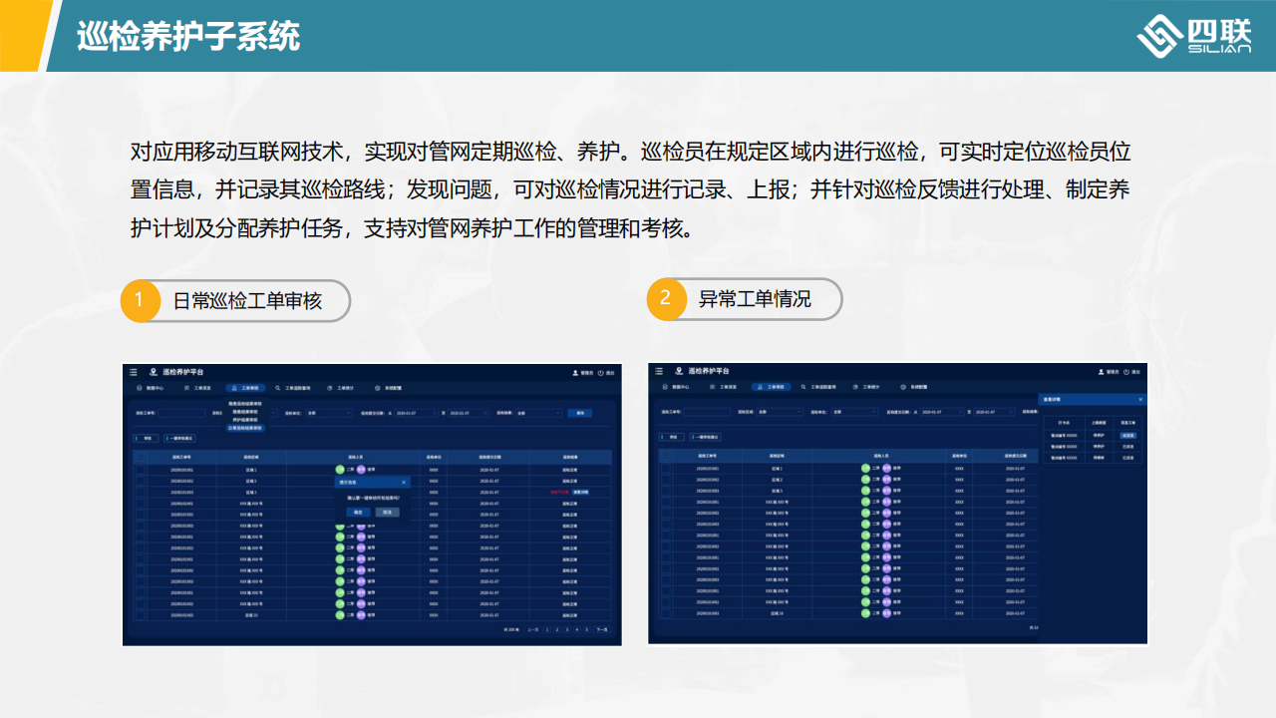Image resolution: width=1276 pixels, height=718 pixels.
Task: Click 一键审核通过 button in right screenshot
Action: [x=706, y=437]
